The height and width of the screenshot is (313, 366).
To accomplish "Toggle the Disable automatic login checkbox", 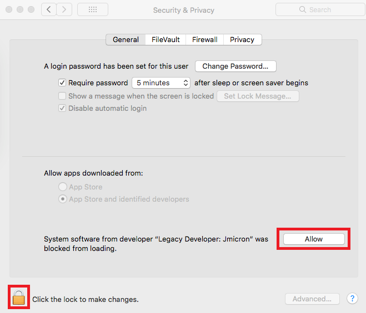I will [62, 108].
